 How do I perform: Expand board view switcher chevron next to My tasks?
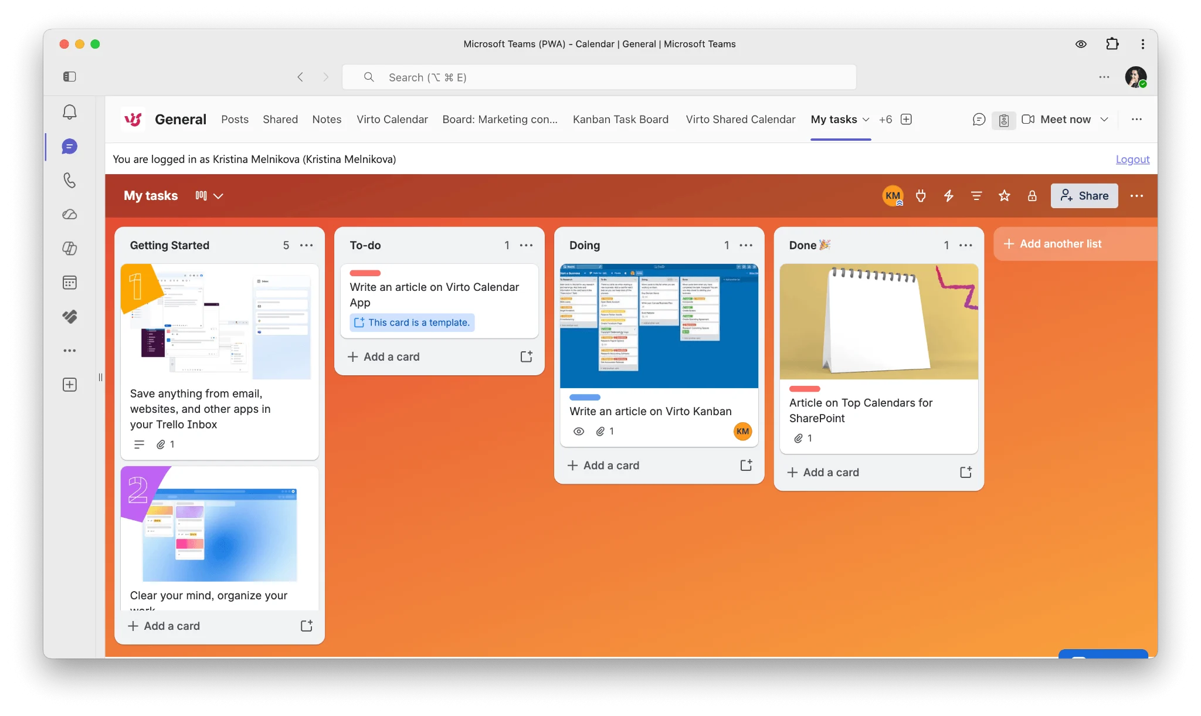coord(218,196)
